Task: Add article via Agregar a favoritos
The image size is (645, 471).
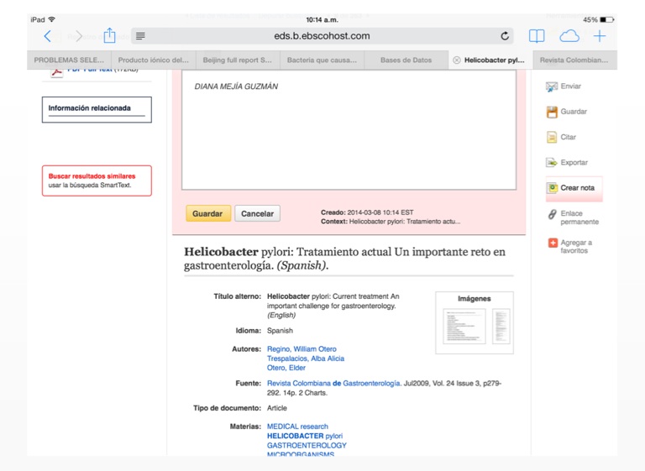Action: tap(552, 243)
